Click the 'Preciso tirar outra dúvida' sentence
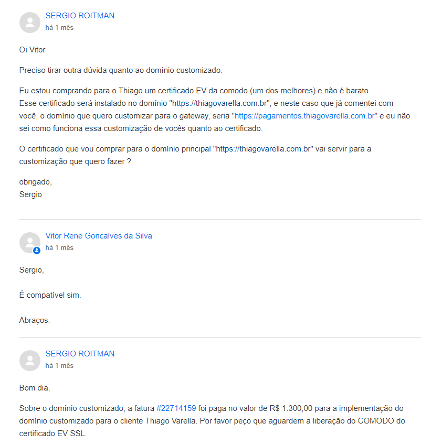 [x=121, y=70]
